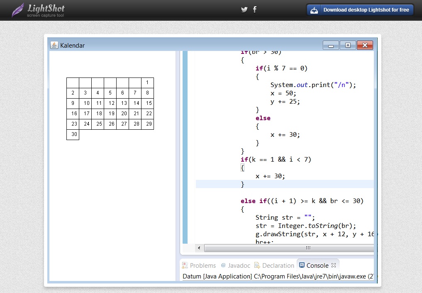Click the blue editor marker bar

[x=185, y=147]
